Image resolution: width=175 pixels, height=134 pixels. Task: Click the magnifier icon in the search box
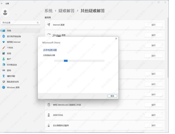(38, 23)
